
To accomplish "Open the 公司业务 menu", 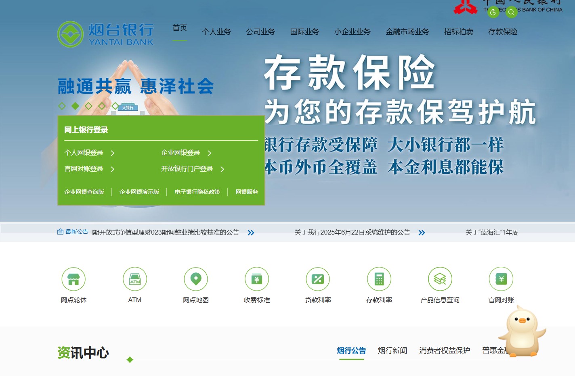I will tap(260, 31).
